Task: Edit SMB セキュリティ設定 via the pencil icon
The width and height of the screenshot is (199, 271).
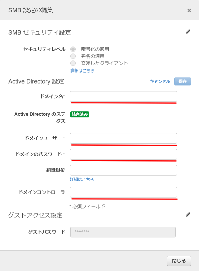Action: 188,32
